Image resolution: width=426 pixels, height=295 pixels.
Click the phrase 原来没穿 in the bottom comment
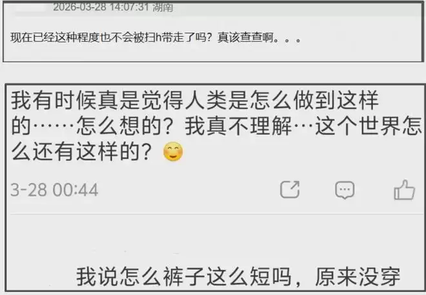pyautogui.click(x=358, y=277)
